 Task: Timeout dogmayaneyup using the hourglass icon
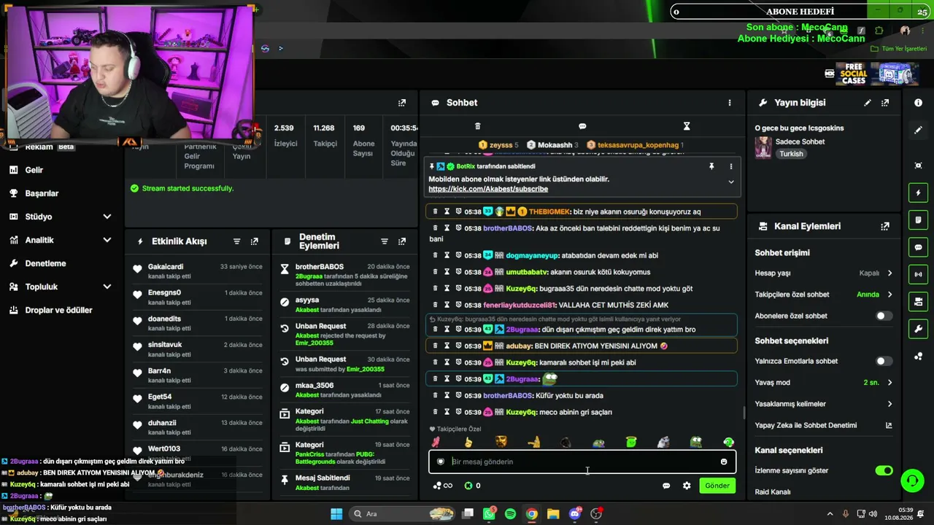pos(447,255)
